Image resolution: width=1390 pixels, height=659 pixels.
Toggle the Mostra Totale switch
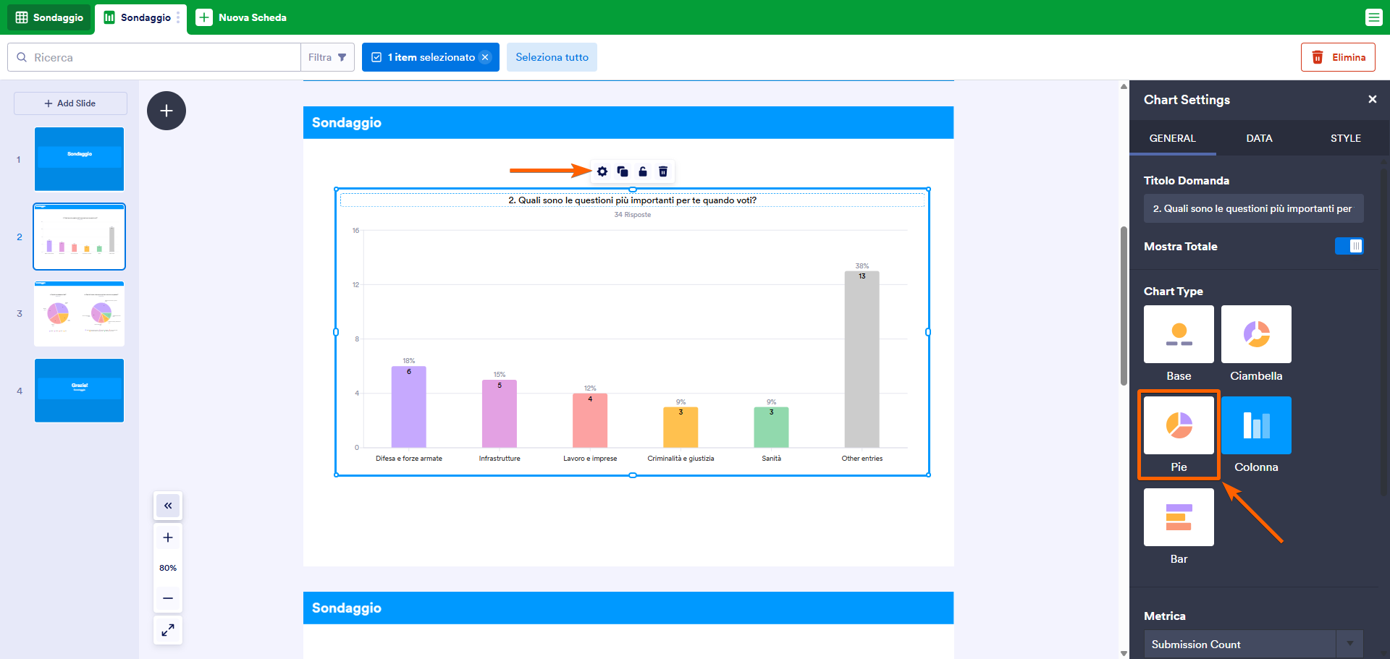tap(1349, 246)
